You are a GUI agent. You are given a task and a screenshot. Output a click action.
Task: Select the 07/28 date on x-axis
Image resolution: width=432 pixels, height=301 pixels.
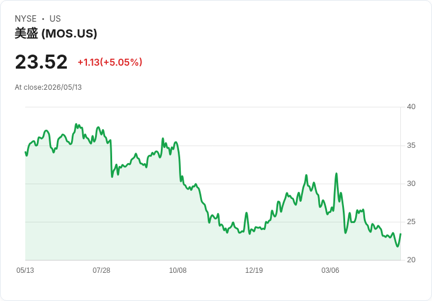coord(102,270)
